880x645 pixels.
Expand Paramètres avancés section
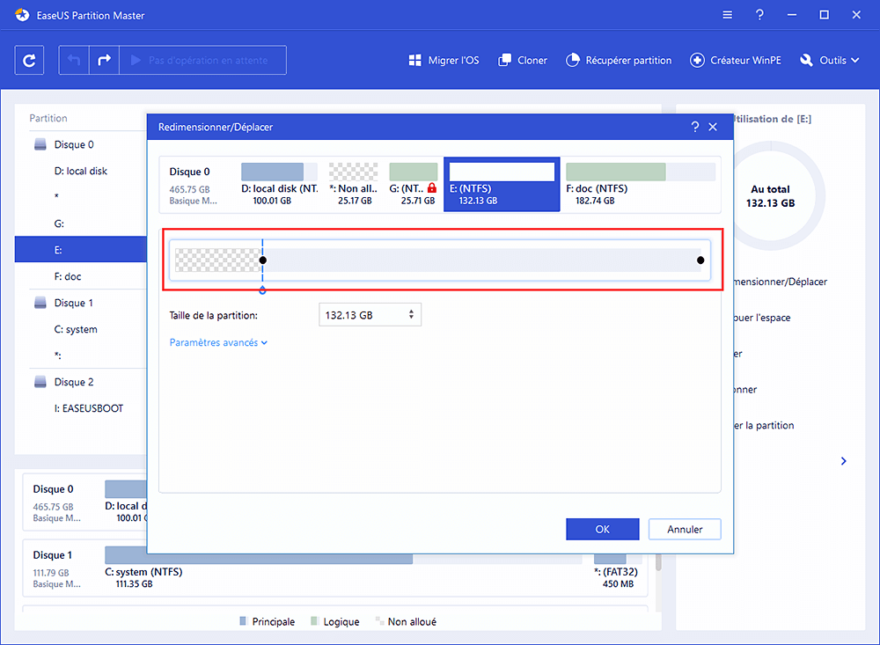click(x=218, y=343)
